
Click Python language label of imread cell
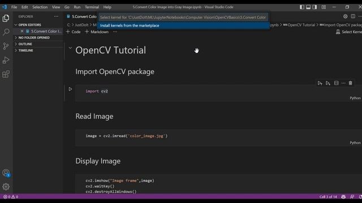click(x=355, y=143)
